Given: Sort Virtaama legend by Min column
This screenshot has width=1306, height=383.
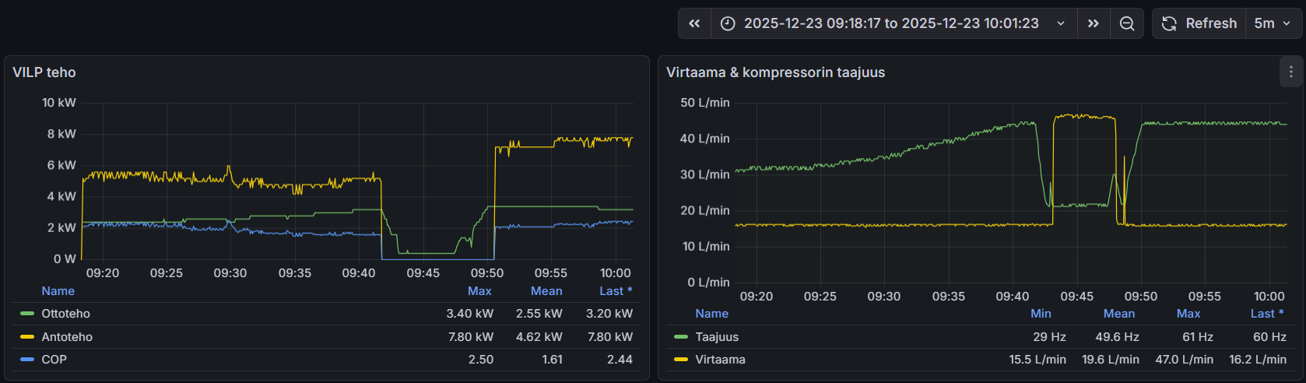Looking at the screenshot, I should tap(1041, 314).
